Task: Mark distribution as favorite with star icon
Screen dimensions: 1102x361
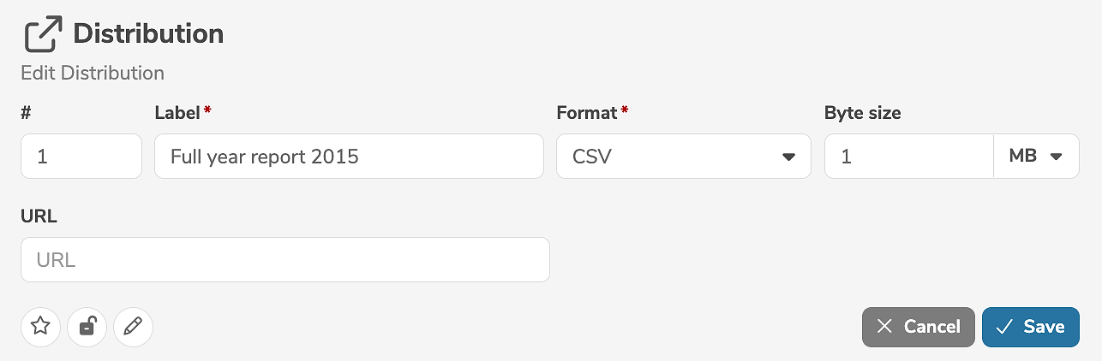Action: [x=40, y=326]
